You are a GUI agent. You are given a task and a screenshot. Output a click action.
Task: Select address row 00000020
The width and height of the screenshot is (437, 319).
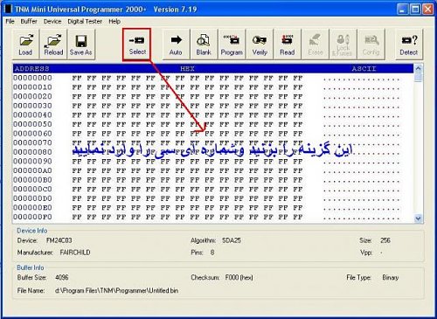(x=32, y=96)
